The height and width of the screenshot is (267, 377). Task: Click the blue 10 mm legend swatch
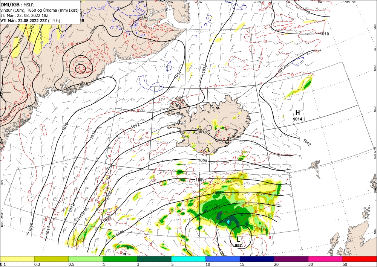coord(223,259)
